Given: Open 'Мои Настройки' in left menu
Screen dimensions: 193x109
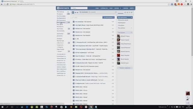Looking at the screenshot, I should pos(61,31).
